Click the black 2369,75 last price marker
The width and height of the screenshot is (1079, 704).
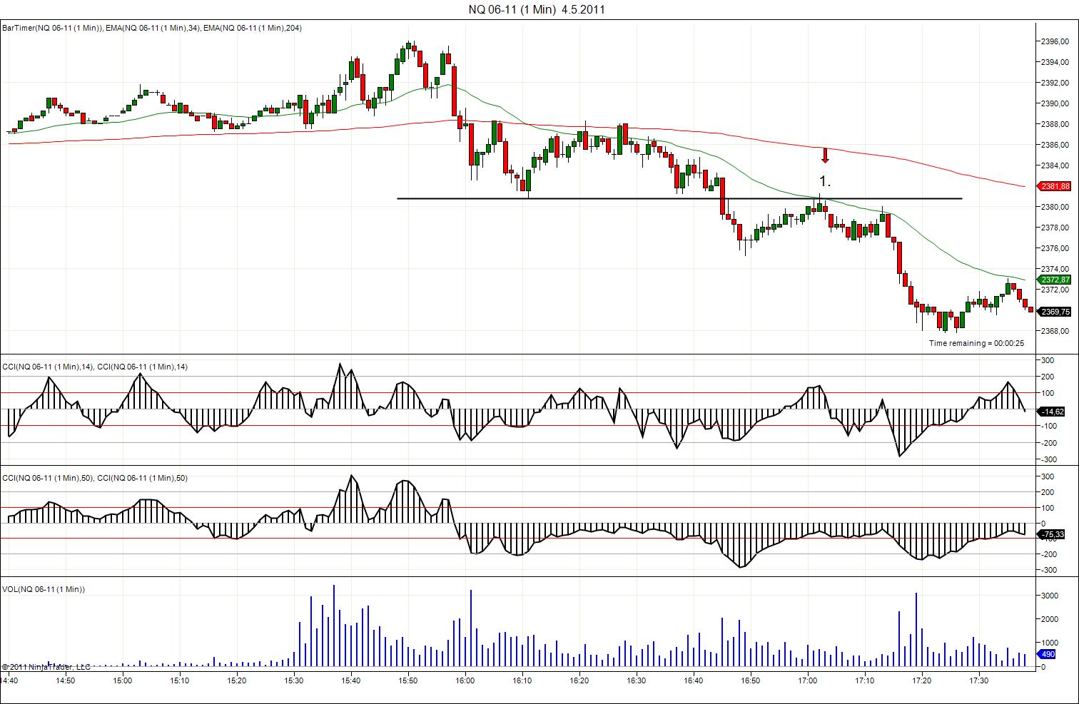pyautogui.click(x=1055, y=312)
